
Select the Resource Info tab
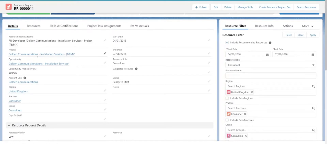[x=264, y=26]
